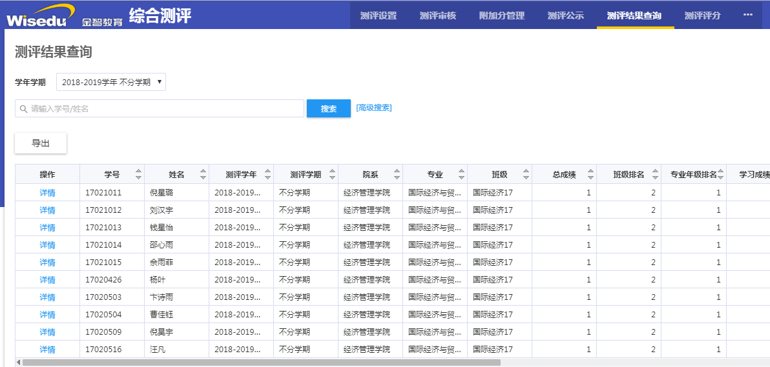Click the horizontal table scrollbar thumb

(x=261, y=362)
